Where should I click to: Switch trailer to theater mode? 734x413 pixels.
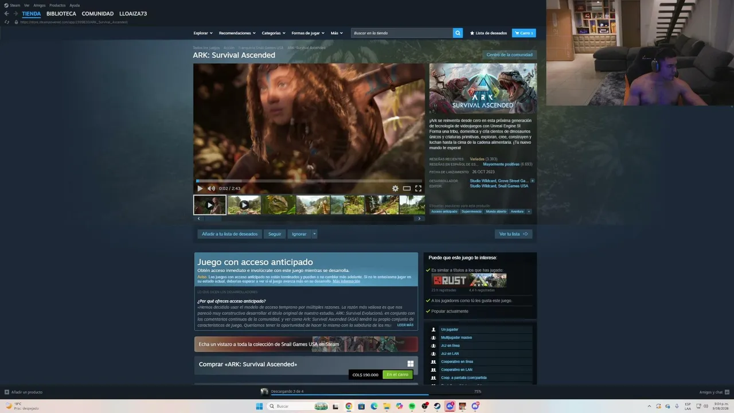(407, 188)
